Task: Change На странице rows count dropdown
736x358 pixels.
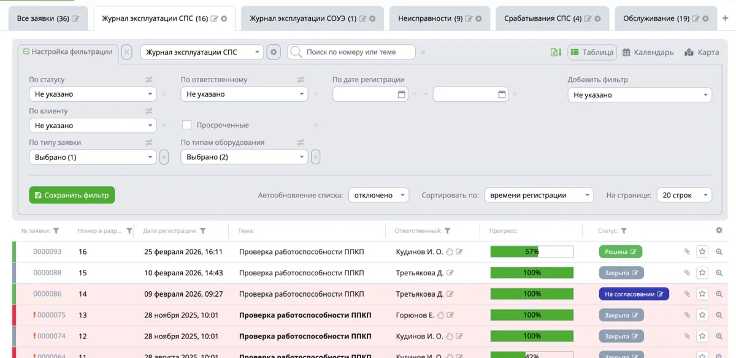Action: (684, 195)
